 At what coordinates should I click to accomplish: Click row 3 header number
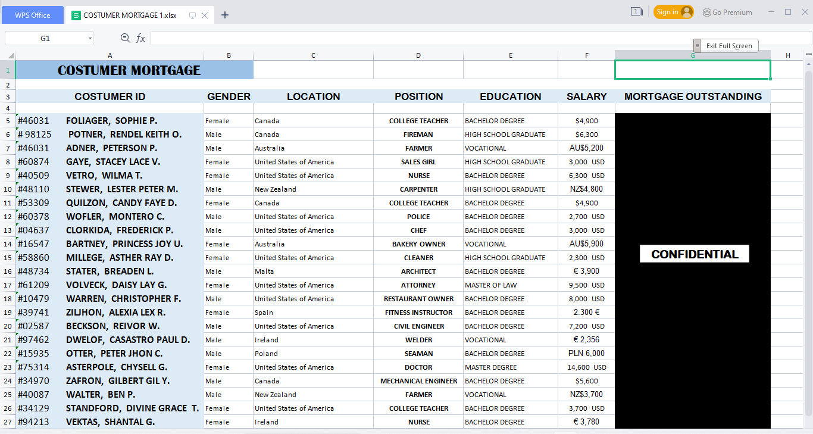pyautogui.click(x=8, y=96)
